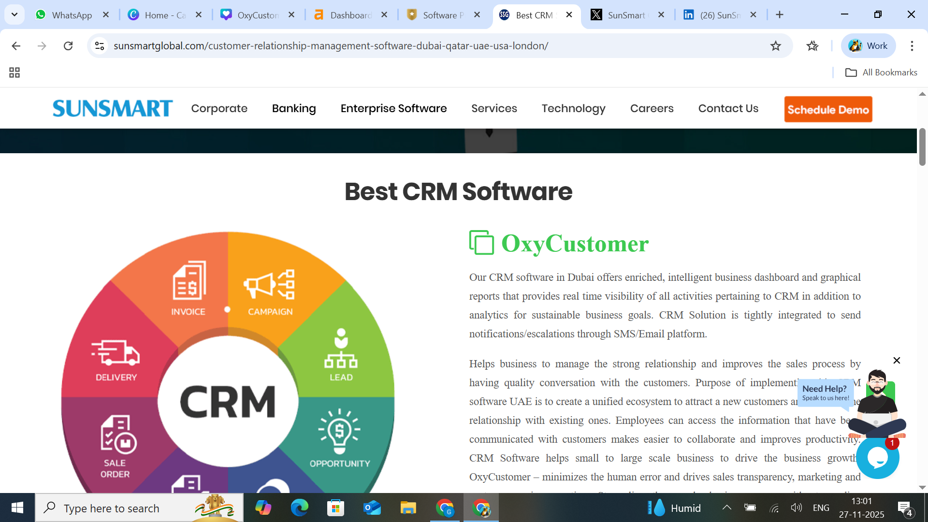928x522 pixels.
Task: Open the volume control icon
Action: coord(796,507)
